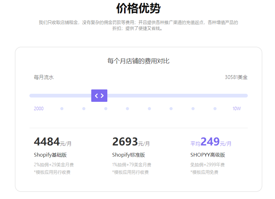
Task: Click the slider track right of the handle
Action: tap(178, 96)
